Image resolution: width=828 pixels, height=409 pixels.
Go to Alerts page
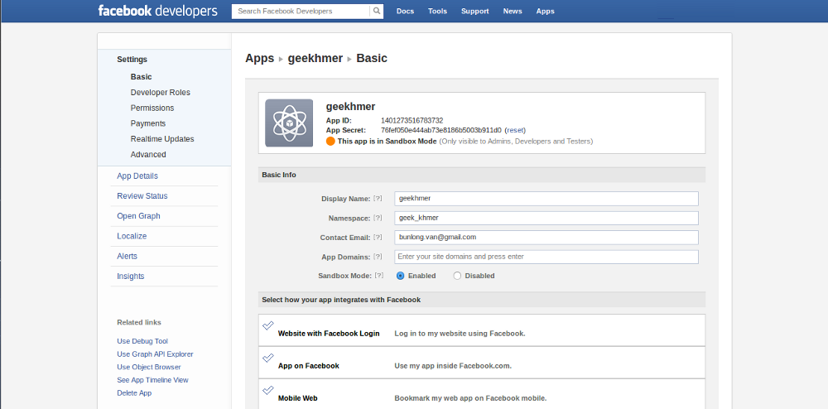tap(127, 256)
